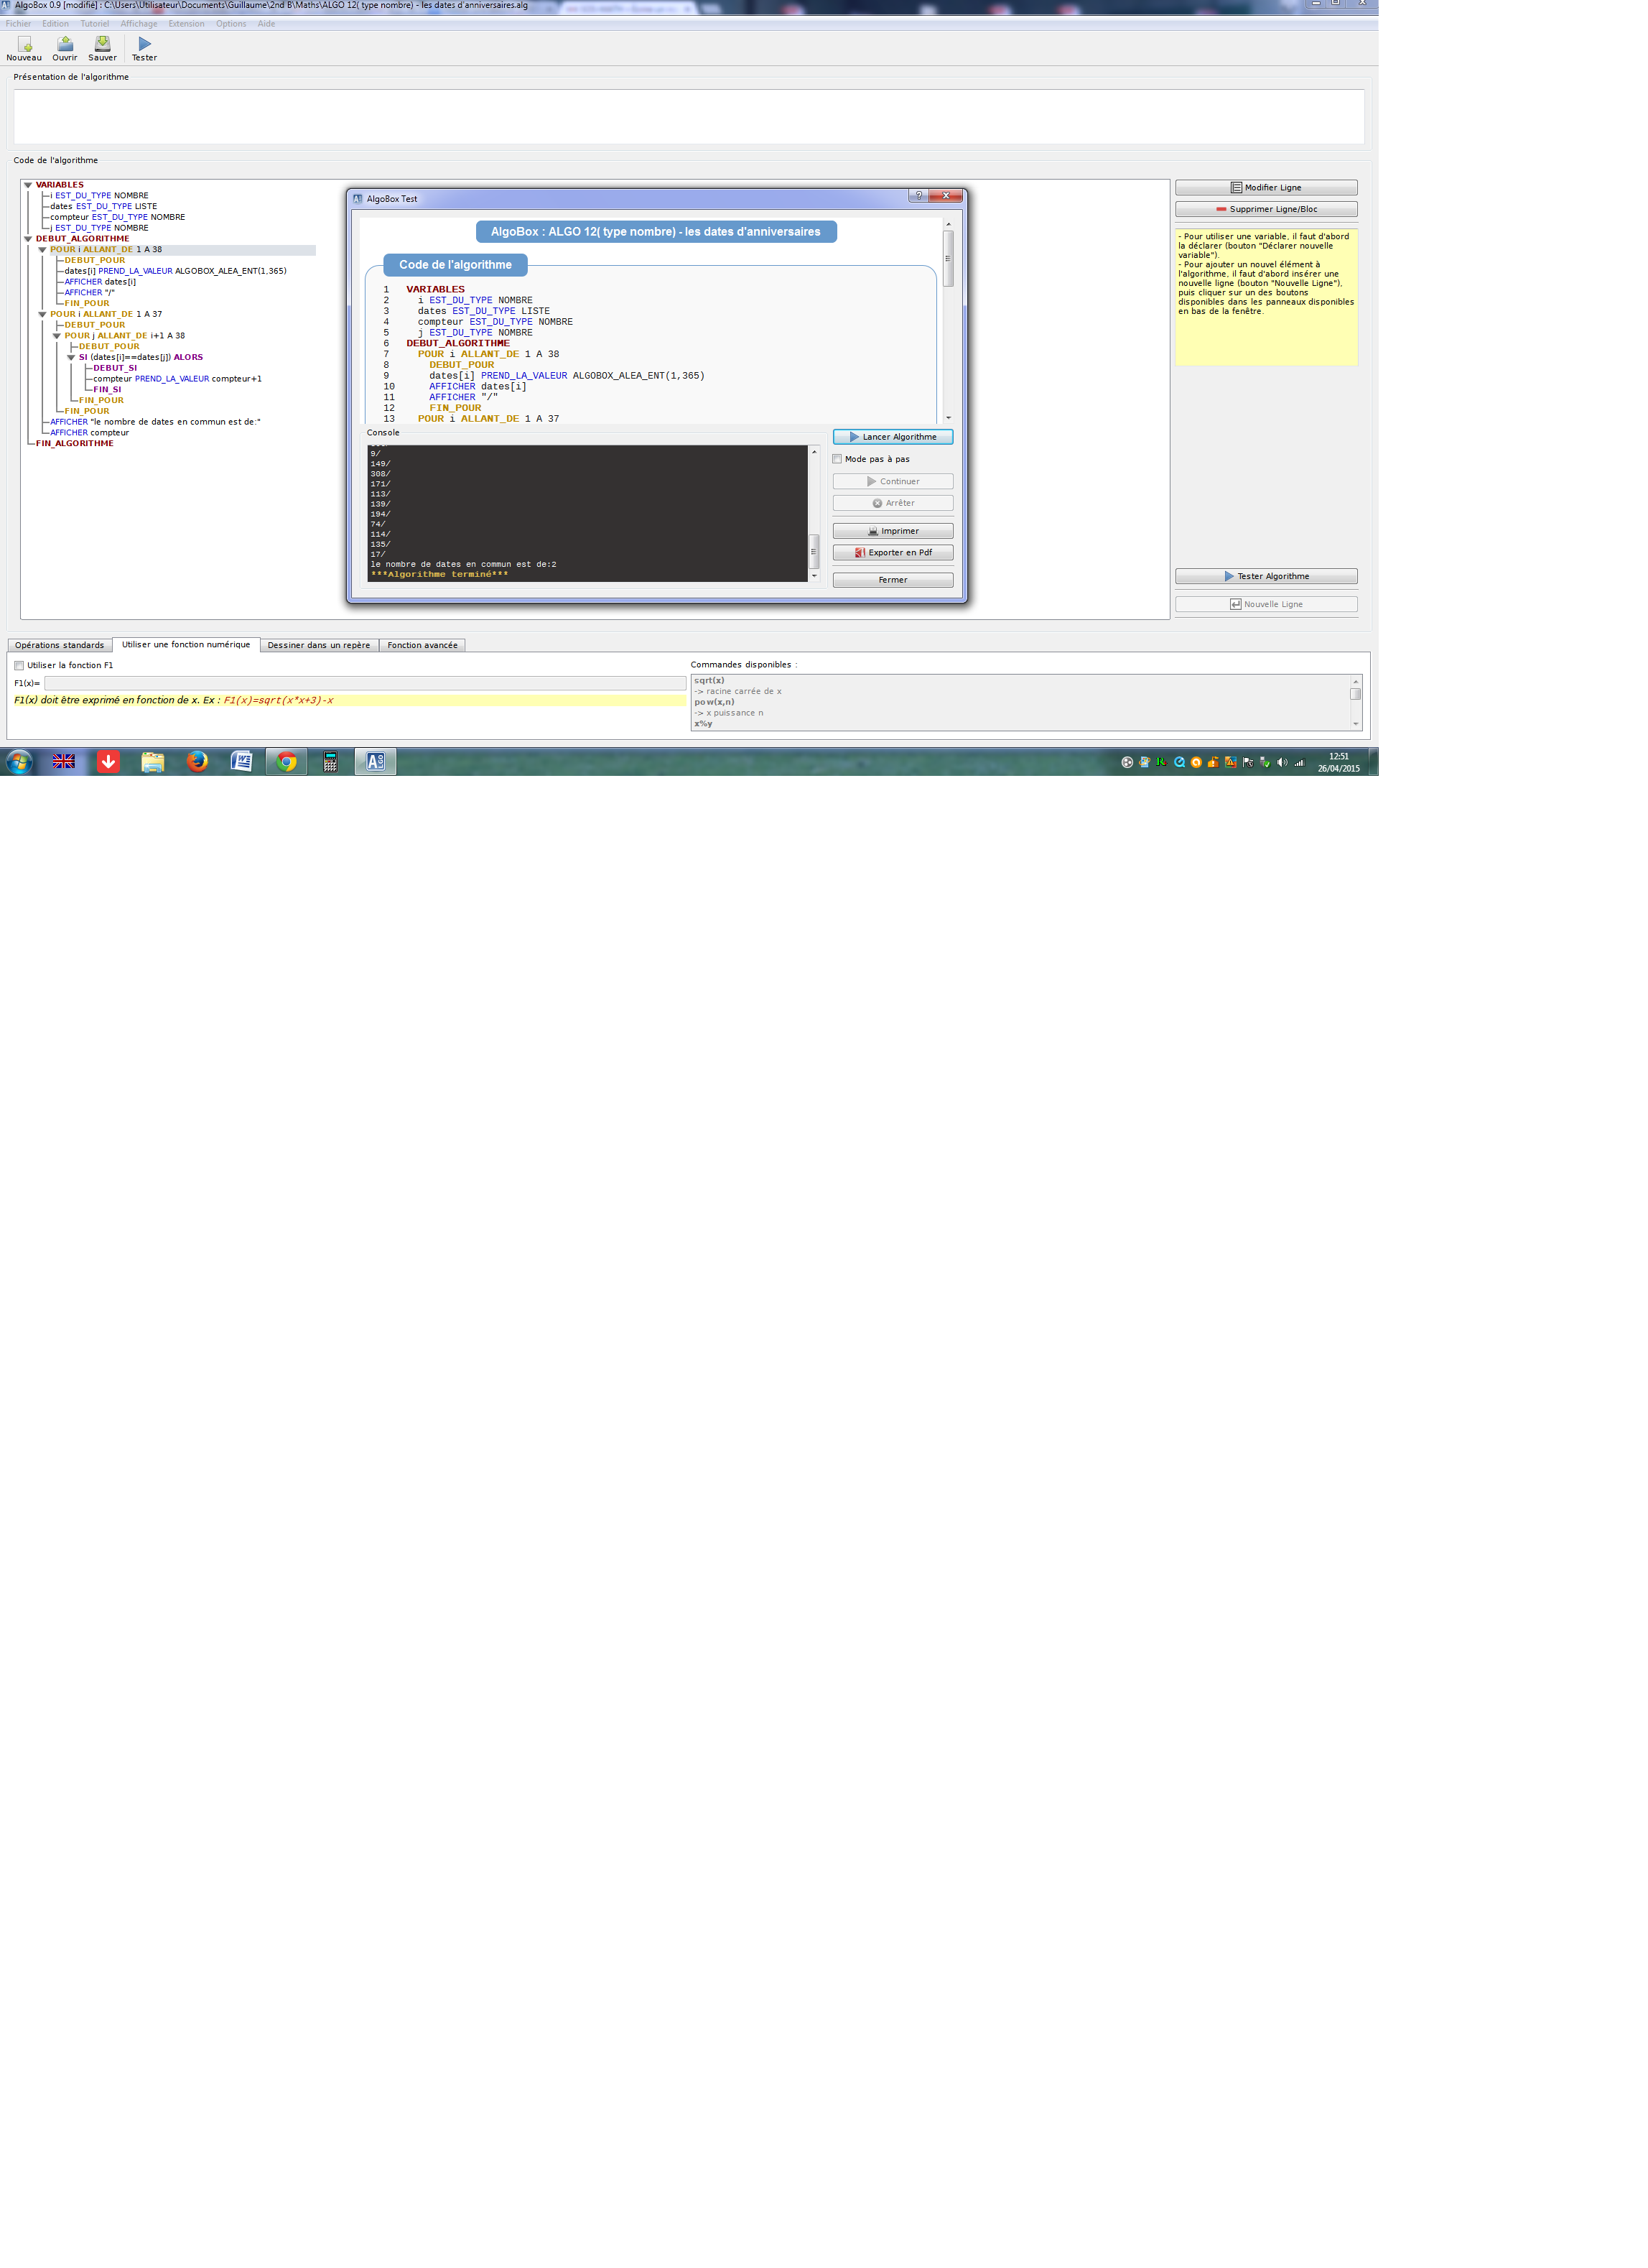This screenshot has width=1648, height=2268.
Task: Collapse the DEBUT_ALGORITHME tree node
Action: click(28, 239)
